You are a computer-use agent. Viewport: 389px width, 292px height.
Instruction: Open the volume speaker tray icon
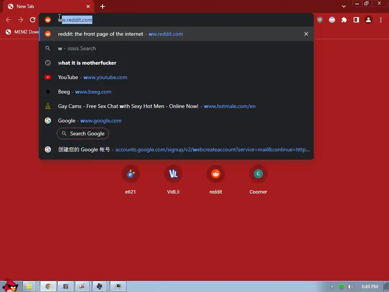pyautogui.click(x=350, y=287)
